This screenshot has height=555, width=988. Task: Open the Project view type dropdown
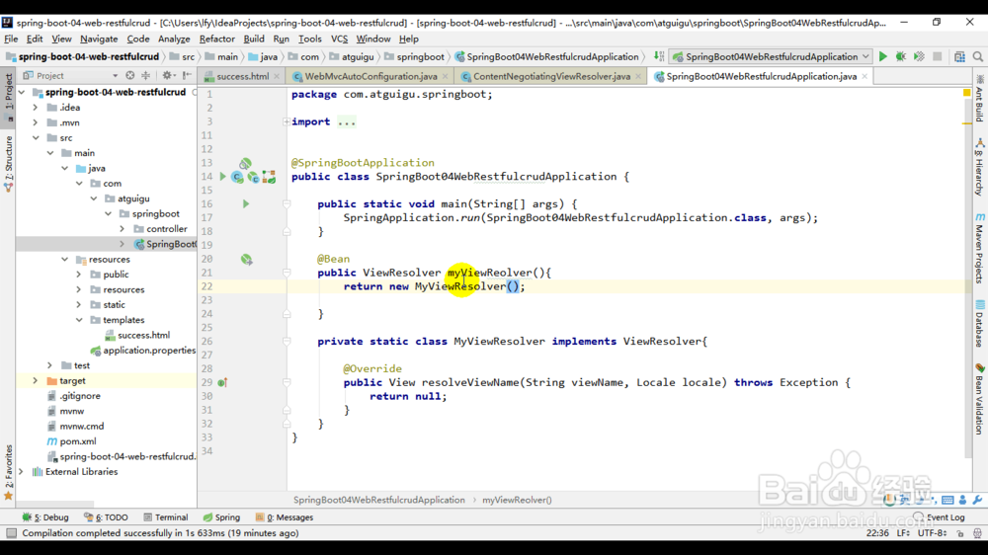(x=115, y=76)
